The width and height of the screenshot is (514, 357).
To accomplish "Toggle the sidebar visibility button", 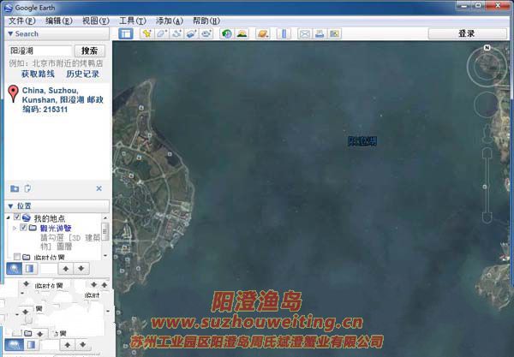I will pos(125,34).
